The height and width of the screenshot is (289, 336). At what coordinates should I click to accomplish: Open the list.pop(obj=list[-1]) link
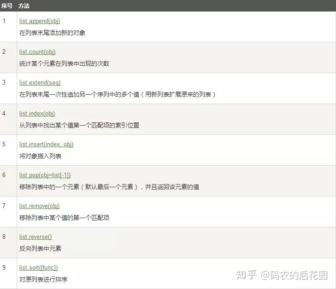point(45,175)
